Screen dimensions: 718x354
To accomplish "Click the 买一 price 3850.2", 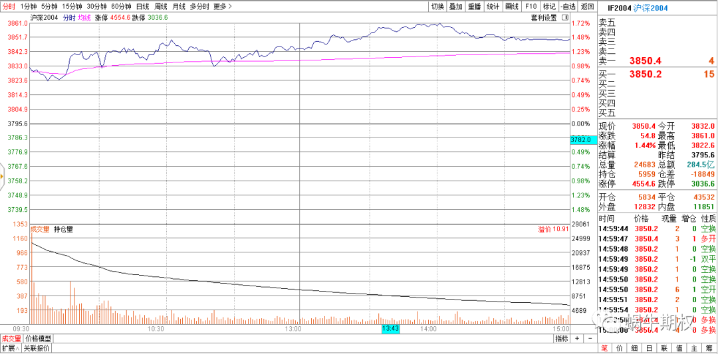I will pyautogui.click(x=645, y=74).
